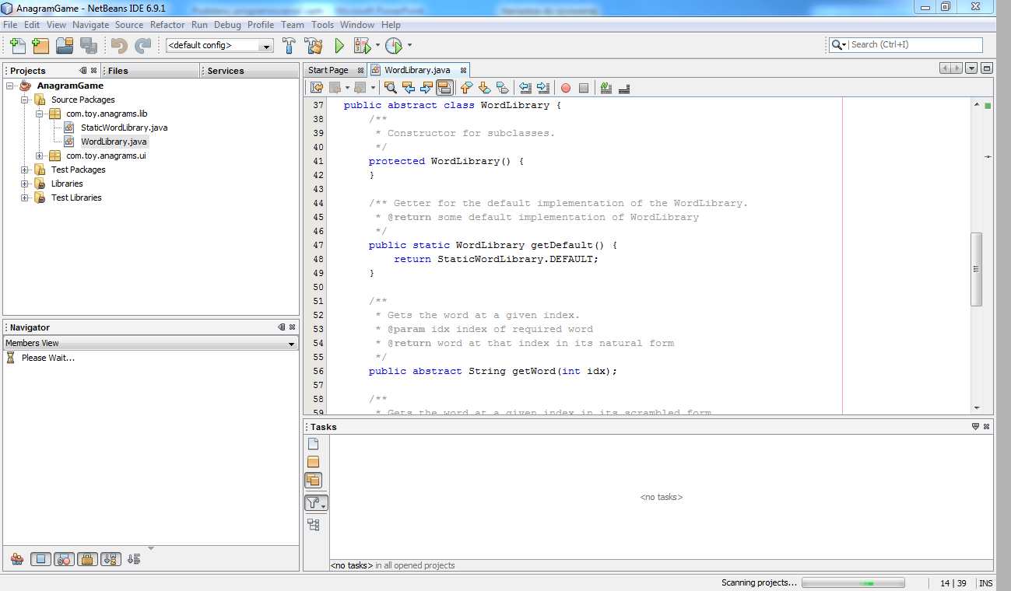This screenshot has width=1011, height=591.
Task: Click the Open Project toolbar icon
Action: pos(64,45)
